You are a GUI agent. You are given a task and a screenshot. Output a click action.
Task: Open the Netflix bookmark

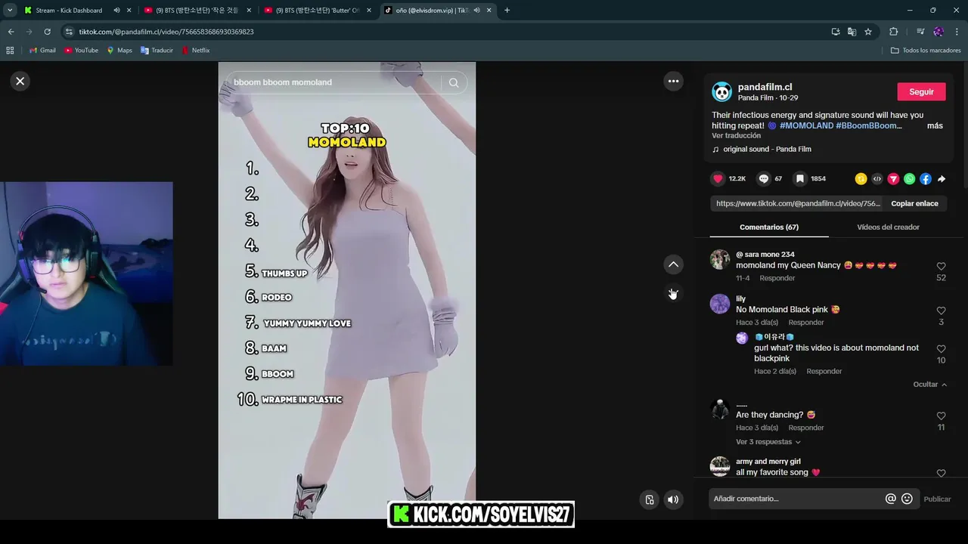coord(196,50)
